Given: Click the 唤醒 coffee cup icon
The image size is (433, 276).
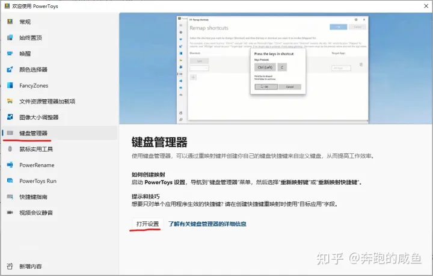Looking at the screenshot, I should point(10,54).
